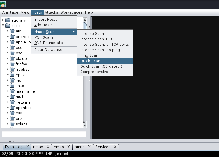Image resolution: width=219 pixels, height=157 pixels.
Task: Select Intense Scan, all TCP ports
Action: click(x=105, y=45)
